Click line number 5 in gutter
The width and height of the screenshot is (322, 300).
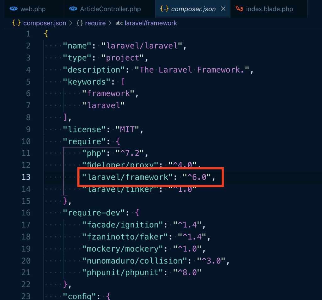click(x=28, y=82)
